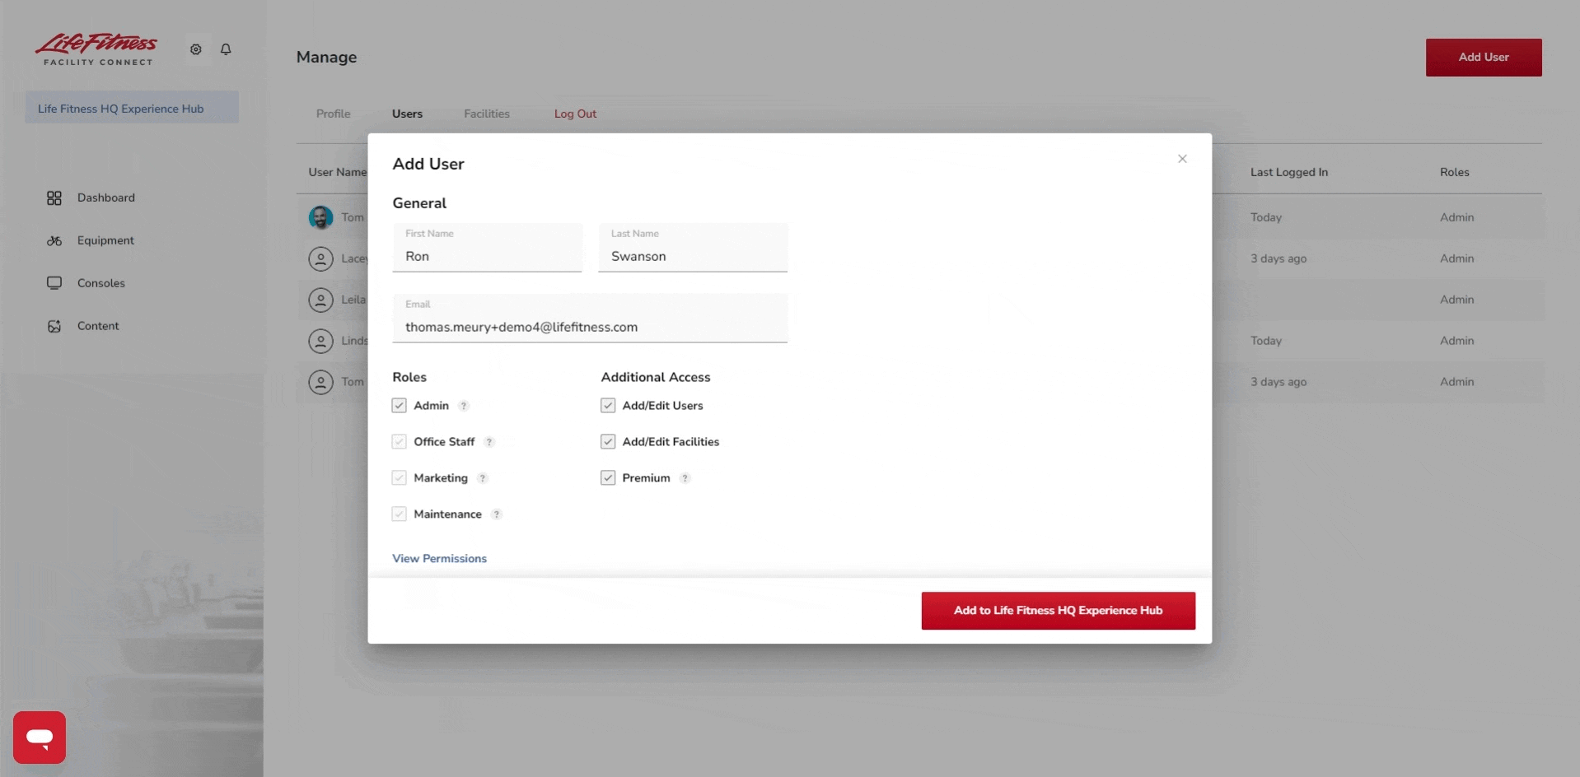This screenshot has height=777, width=1580.
Task: Click the Roles column header in the table
Action: [x=1455, y=172]
